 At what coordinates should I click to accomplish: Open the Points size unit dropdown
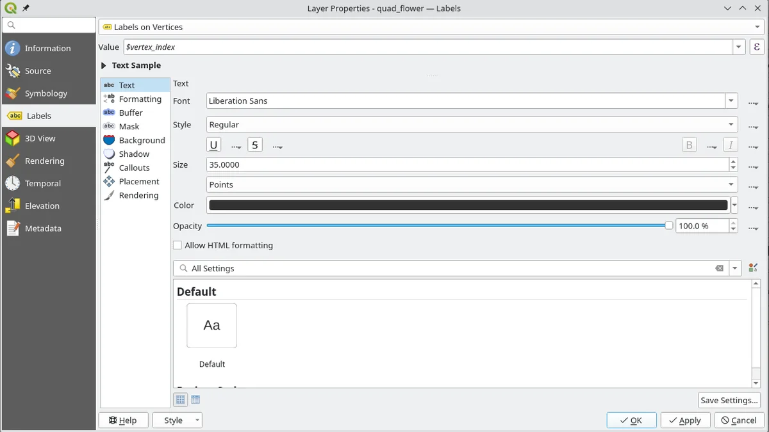tap(472, 184)
